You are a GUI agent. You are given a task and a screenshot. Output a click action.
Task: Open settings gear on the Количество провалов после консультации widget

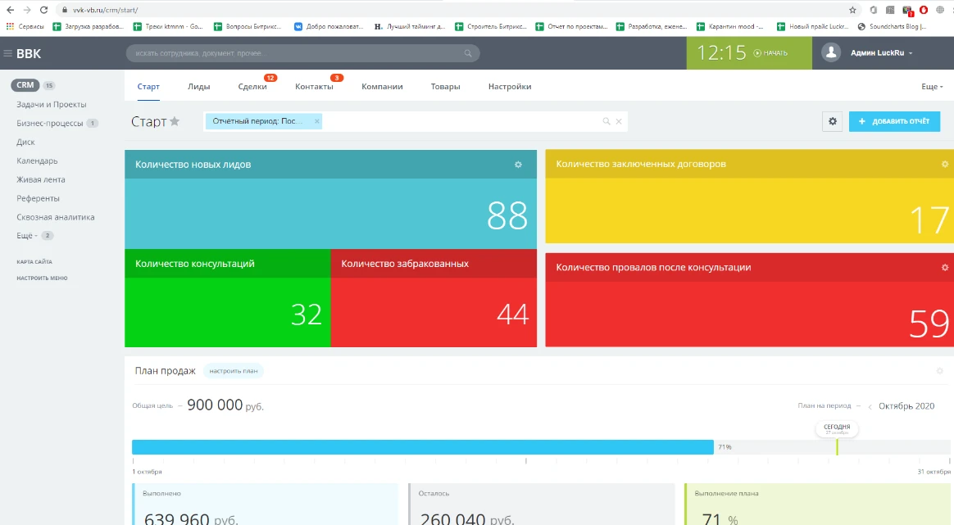(945, 268)
